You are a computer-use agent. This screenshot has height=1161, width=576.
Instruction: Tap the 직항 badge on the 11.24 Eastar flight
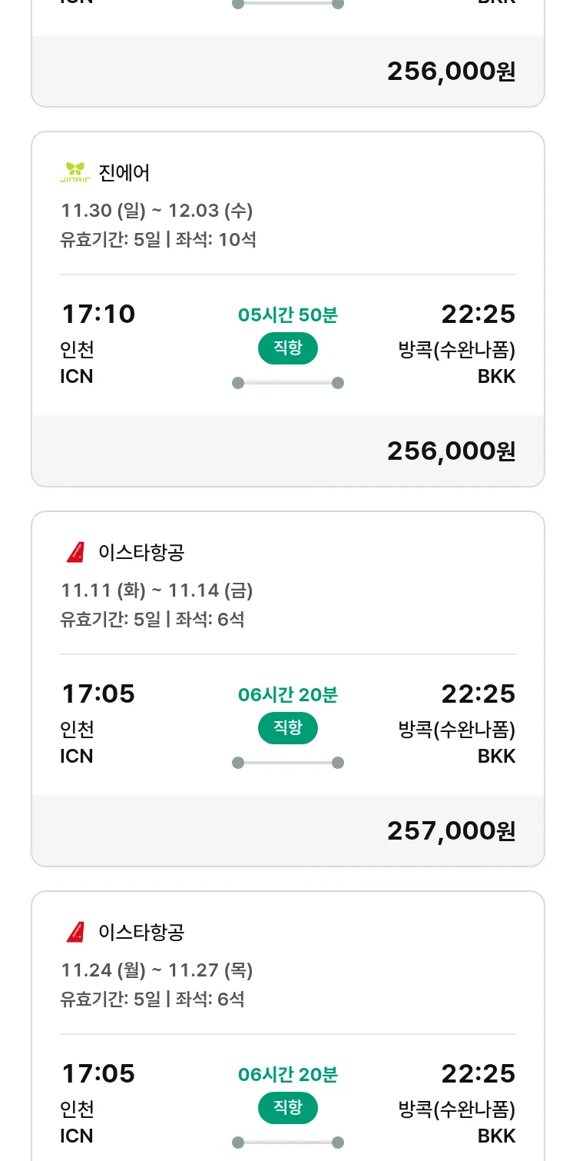coord(288,1108)
